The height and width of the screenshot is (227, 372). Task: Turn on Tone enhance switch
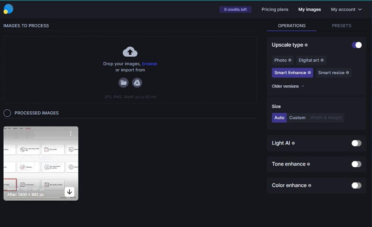point(356,164)
